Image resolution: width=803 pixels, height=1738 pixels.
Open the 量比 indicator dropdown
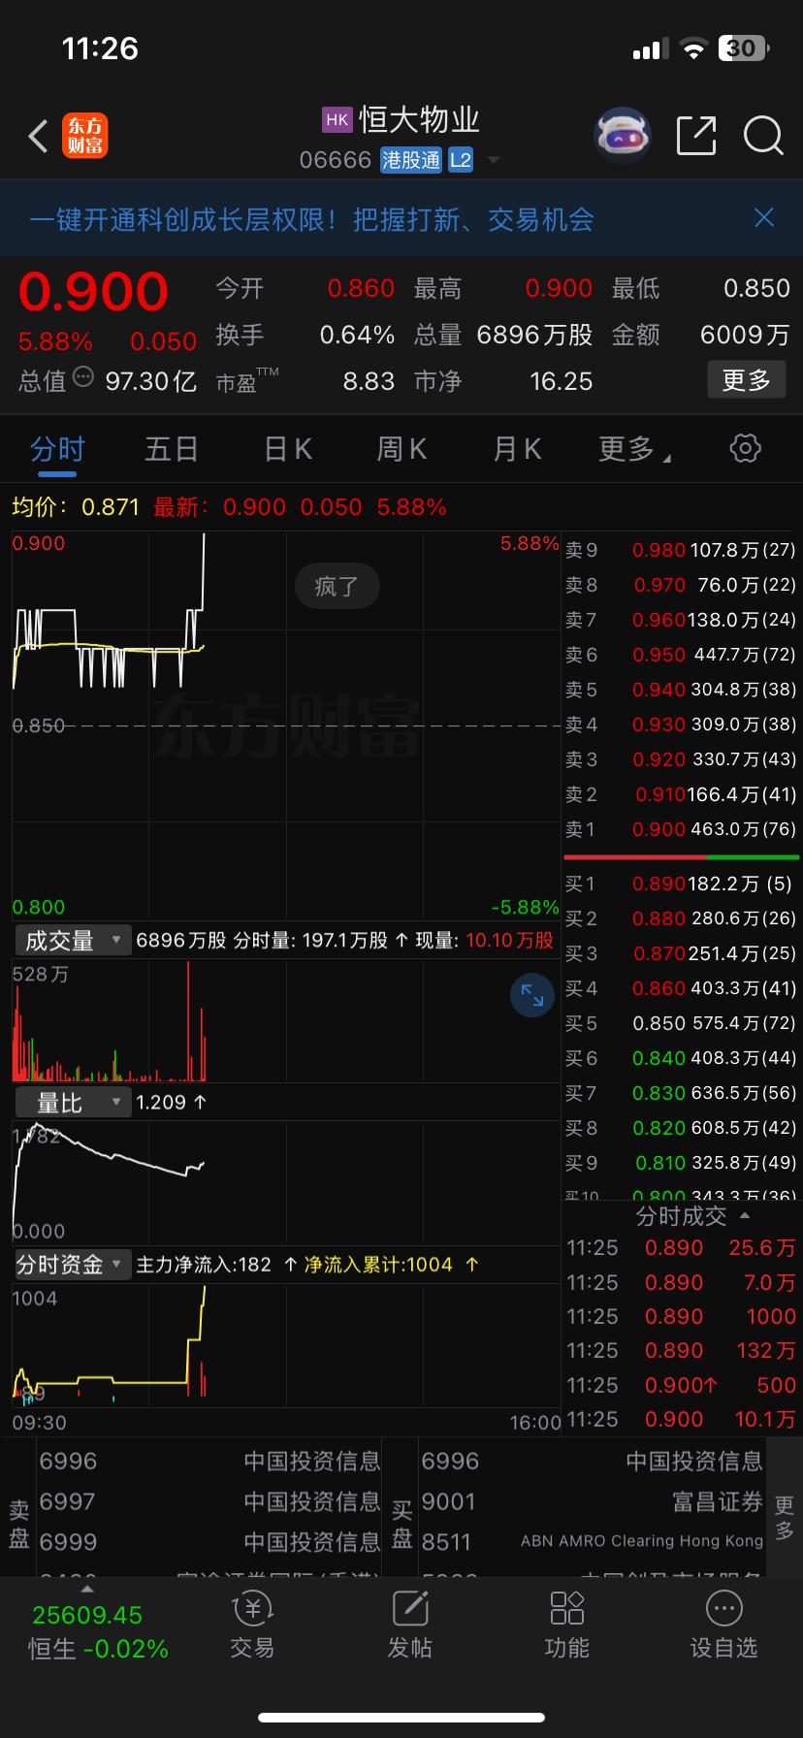click(x=73, y=1103)
